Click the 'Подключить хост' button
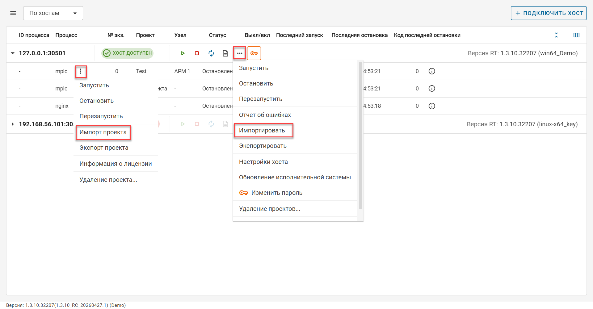Viewport: 593px width, 309px height. click(x=549, y=13)
